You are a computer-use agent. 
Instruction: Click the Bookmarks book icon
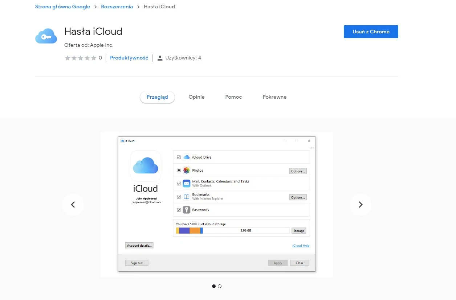click(186, 196)
